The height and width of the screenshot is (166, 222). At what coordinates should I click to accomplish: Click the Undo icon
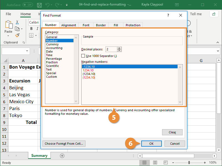[x=48, y=5]
